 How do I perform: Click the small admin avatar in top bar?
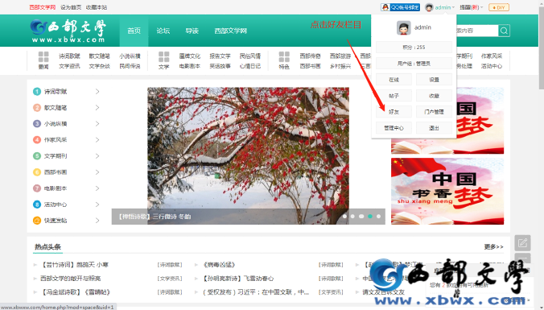coord(429,7)
